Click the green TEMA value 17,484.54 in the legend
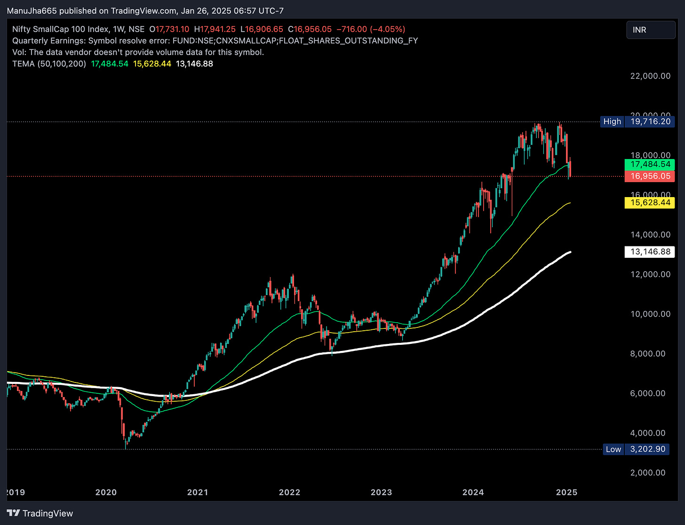The image size is (685, 525). tap(110, 64)
